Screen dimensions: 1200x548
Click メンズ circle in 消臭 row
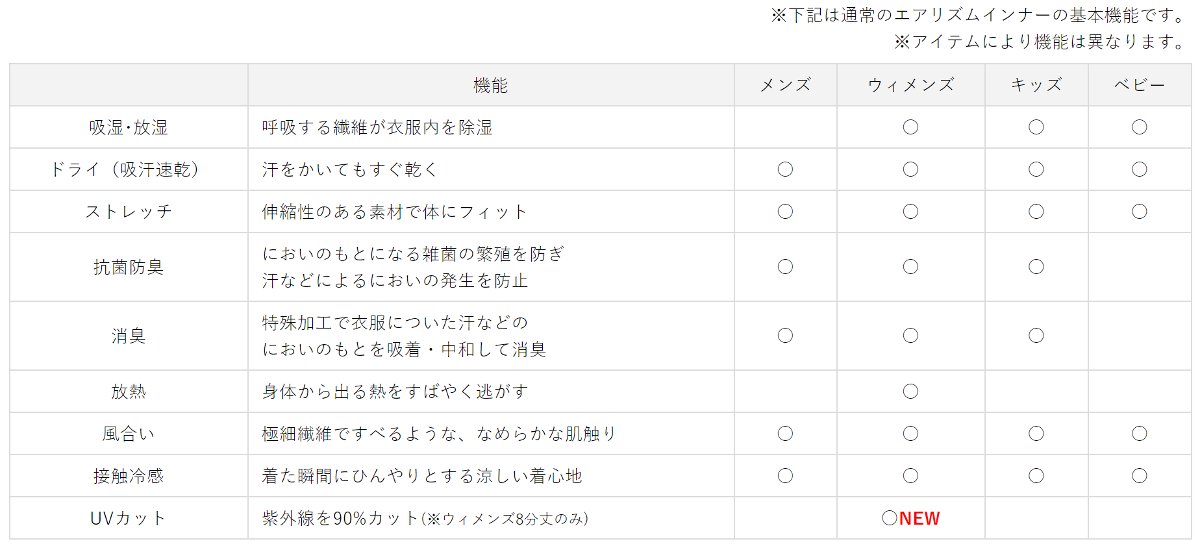tap(785, 336)
